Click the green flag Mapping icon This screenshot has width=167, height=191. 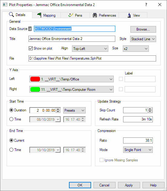(39, 15)
